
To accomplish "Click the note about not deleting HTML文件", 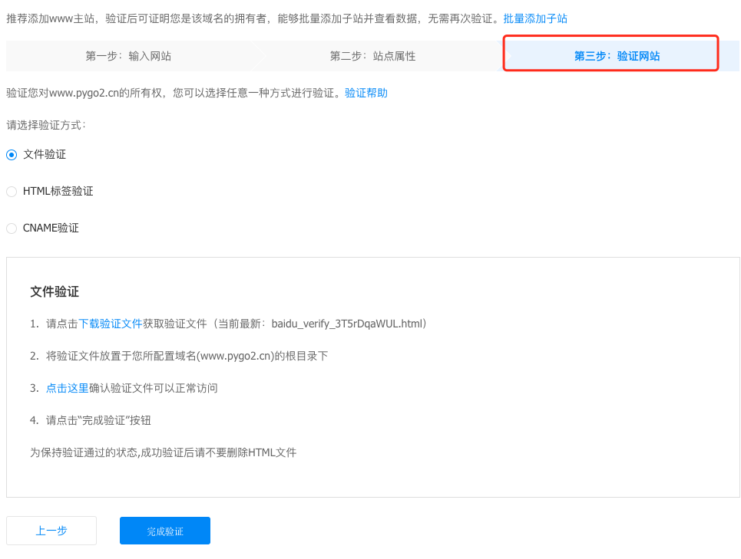I will [x=163, y=452].
